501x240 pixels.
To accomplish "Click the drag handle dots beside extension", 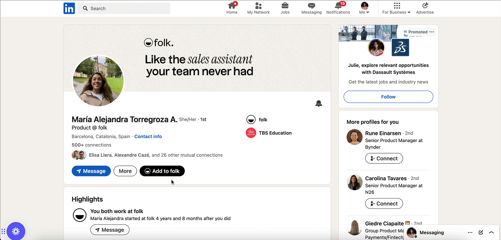I will click(x=3, y=231).
